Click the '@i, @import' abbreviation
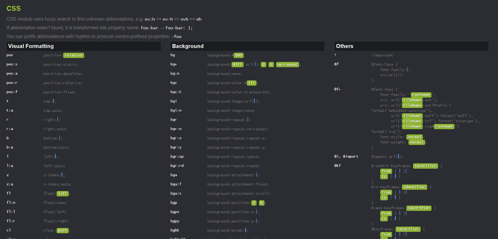The height and width of the screenshot is (239, 498). 346,157
